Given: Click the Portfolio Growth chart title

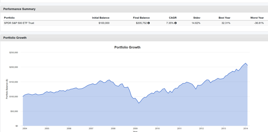Looking at the screenshot, I should coord(127,47).
